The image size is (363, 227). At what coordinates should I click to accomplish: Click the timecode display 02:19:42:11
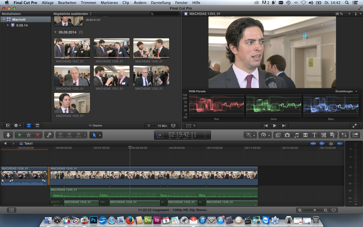tap(182, 135)
